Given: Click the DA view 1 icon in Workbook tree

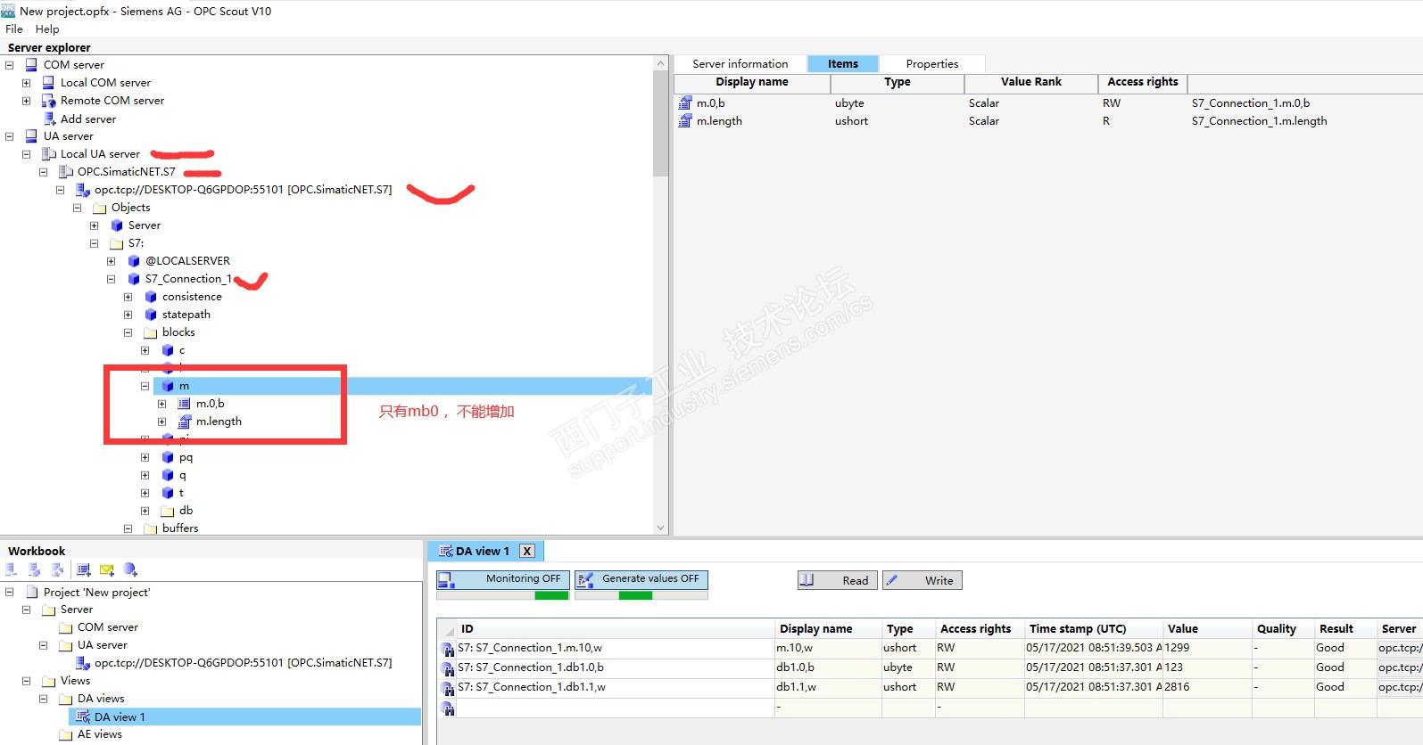Looking at the screenshot, I should [x=83, y=716].
